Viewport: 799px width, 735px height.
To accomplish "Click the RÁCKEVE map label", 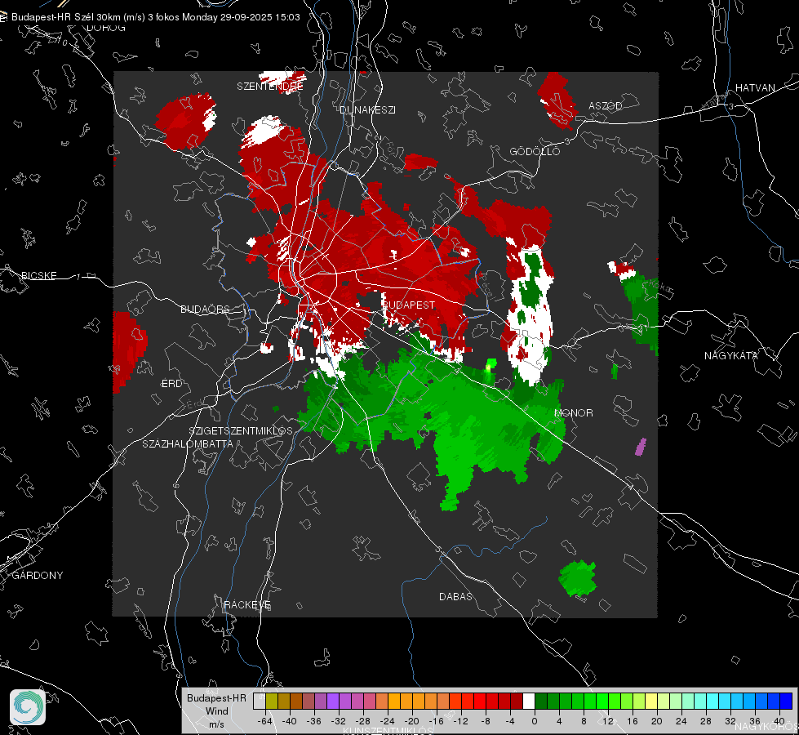I will pyautogui.click(x=247, y=604).
